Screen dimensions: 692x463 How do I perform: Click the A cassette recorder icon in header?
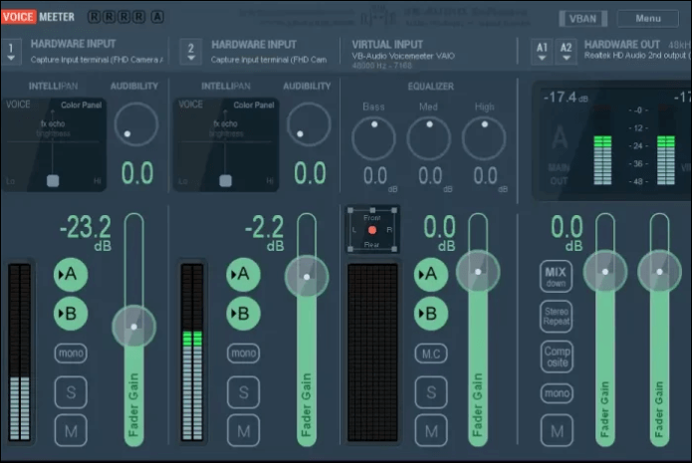[x=157, y=17]
